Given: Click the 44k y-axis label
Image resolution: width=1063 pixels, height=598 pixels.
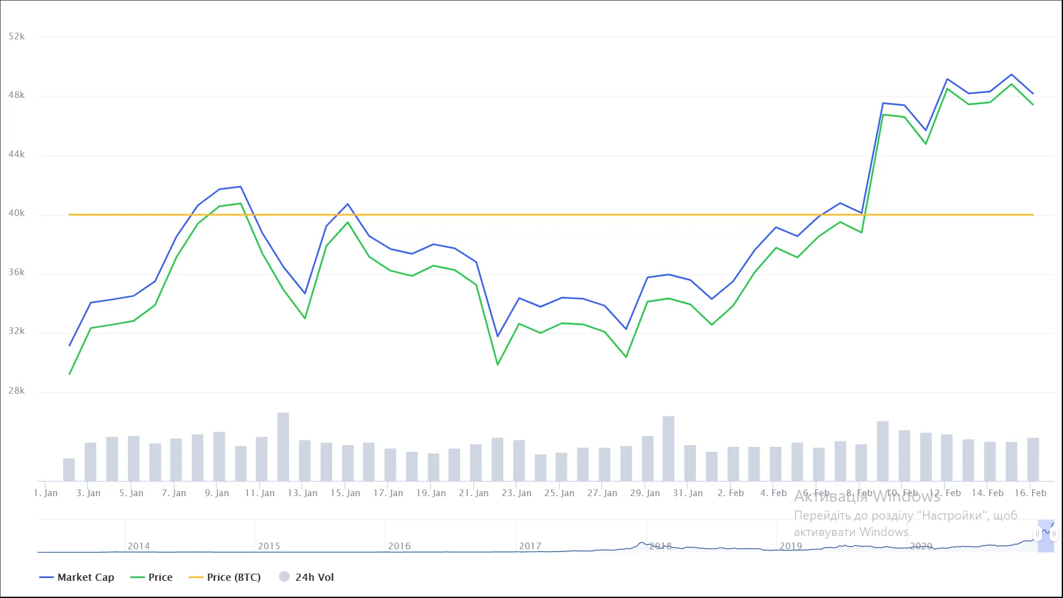Looking at the screenshot, I should (x=17, y=154).
